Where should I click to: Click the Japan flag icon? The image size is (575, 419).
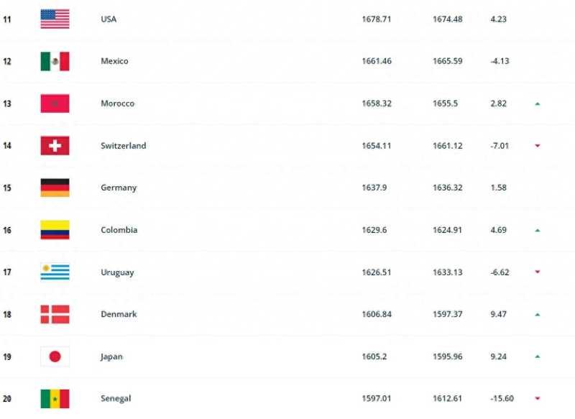55,356
